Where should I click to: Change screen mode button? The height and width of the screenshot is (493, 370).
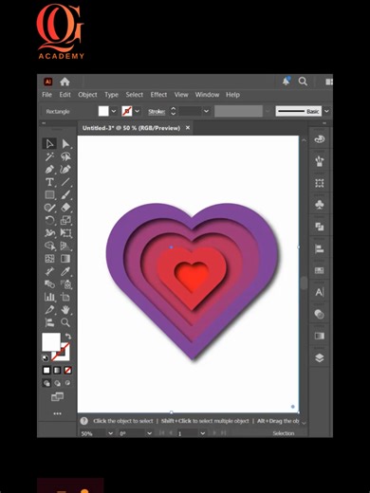57,396
